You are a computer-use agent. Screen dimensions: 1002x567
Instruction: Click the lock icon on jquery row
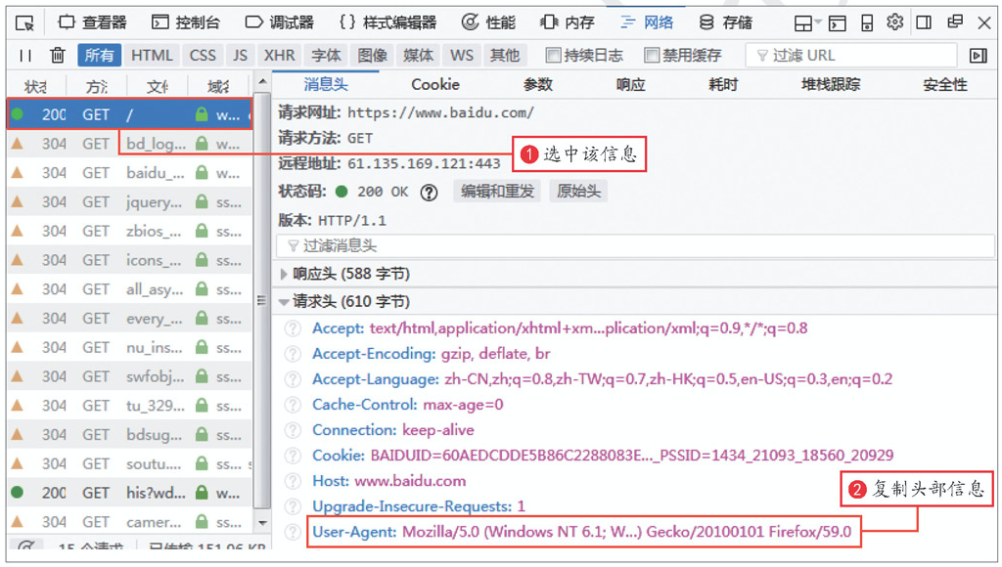coord(202,201)
